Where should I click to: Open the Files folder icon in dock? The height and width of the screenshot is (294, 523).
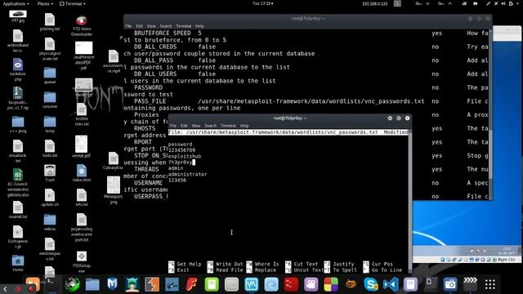[92, 285]
